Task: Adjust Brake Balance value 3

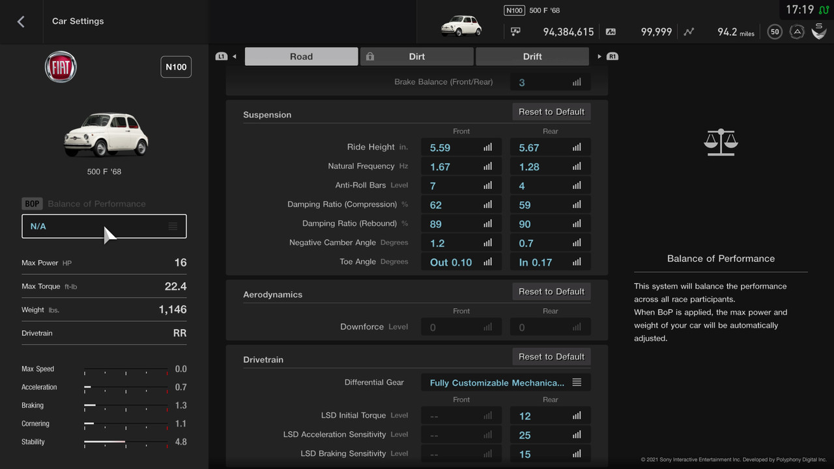Action: click(x=551, y=83)
